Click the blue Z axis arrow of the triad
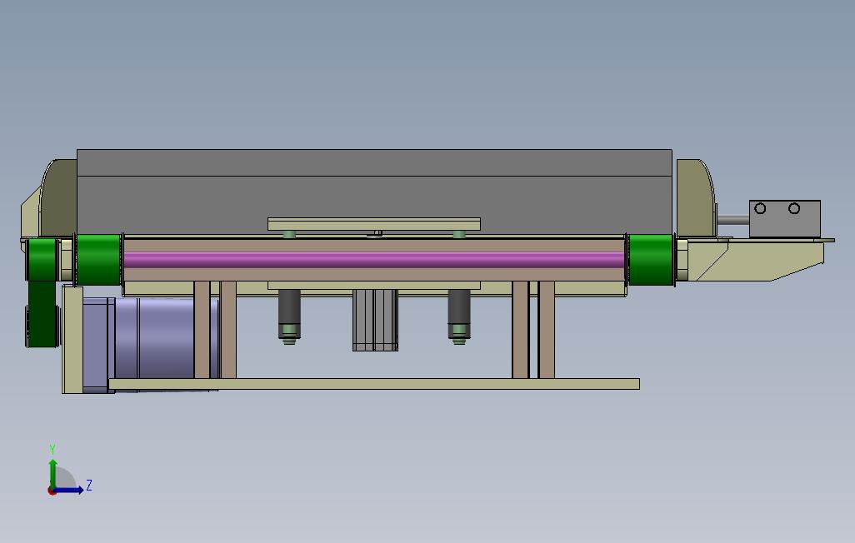Screen dimensions: 855x543 click(70, 490)
